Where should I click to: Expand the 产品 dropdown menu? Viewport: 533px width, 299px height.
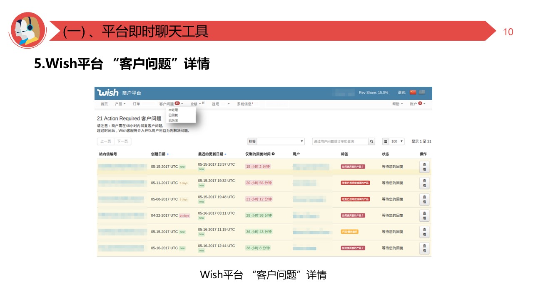tap(120, 104)
